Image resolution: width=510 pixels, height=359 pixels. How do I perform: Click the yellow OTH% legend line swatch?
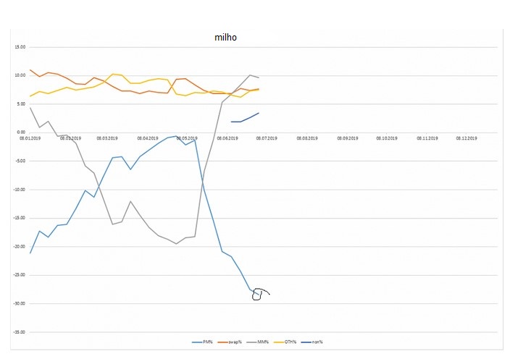pos(281,341)
